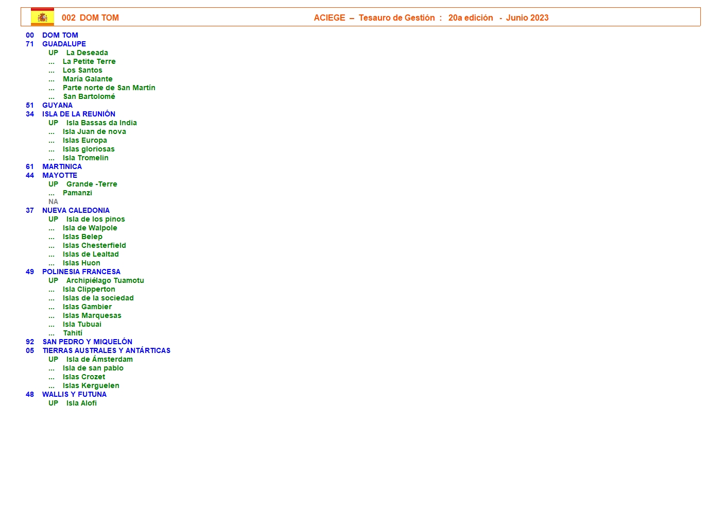Screen dimensions: 726x505
Task: Click the MARTINICA term
Action: [62, 166]
